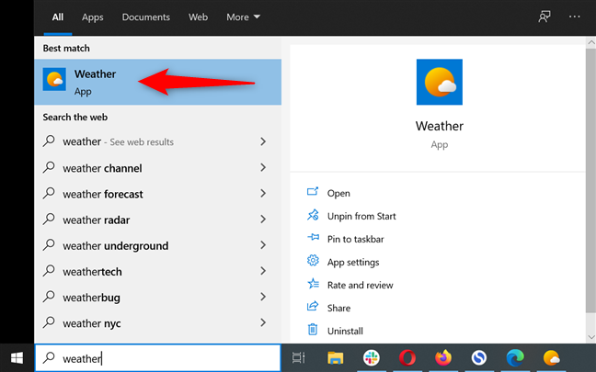Expand the weather nyc chevron

coord(263,322)
